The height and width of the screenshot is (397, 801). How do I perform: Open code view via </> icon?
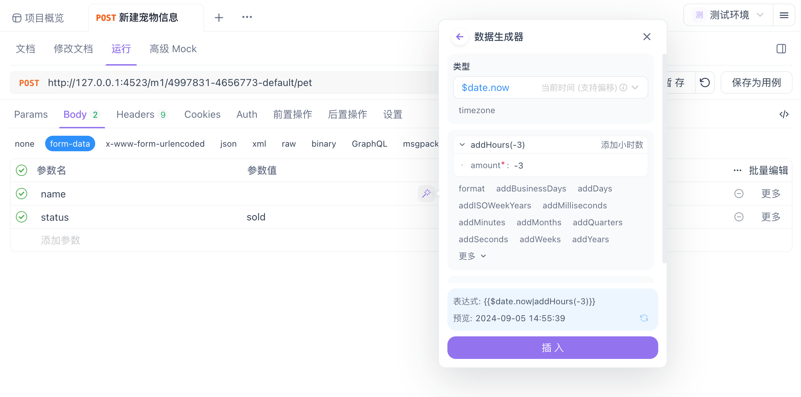point(784,114)
